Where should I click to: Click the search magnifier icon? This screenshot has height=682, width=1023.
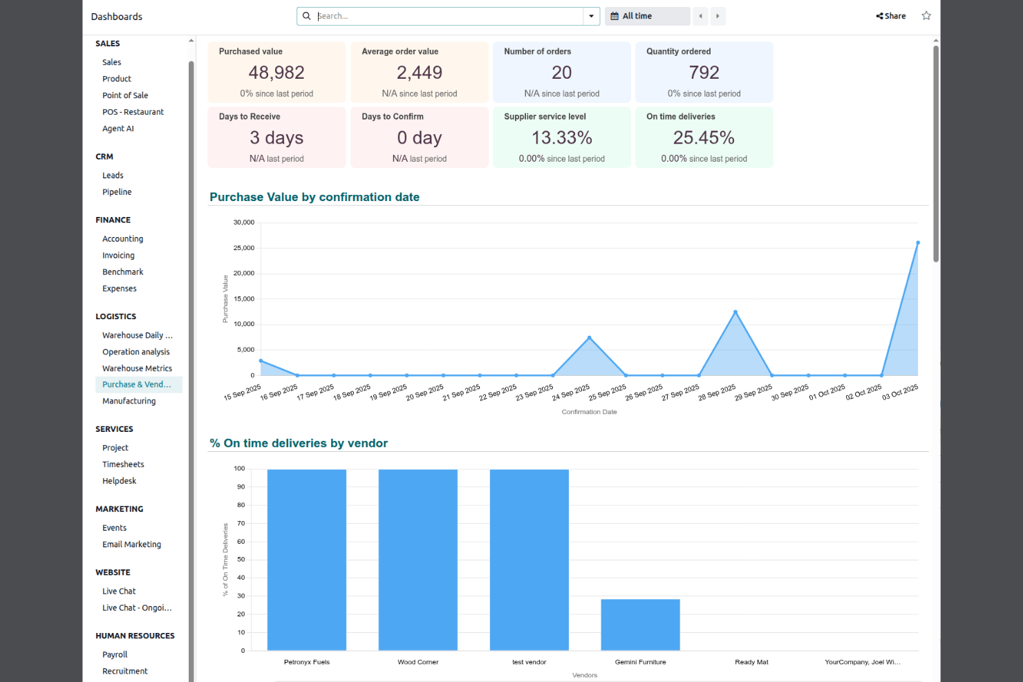pyautogui.click(x=306, y=16)
